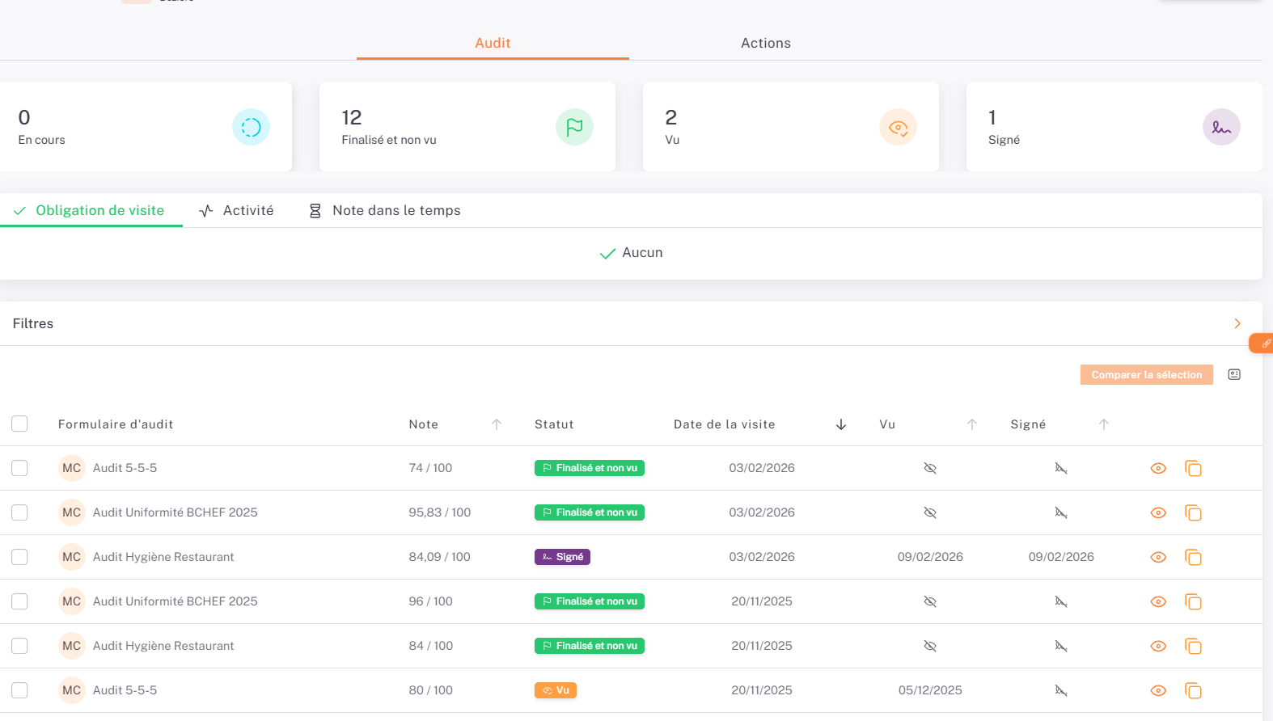Viewport: 1273px width, 721px height.
Task: Open the column display settings icon
Action: [1234, 374]
